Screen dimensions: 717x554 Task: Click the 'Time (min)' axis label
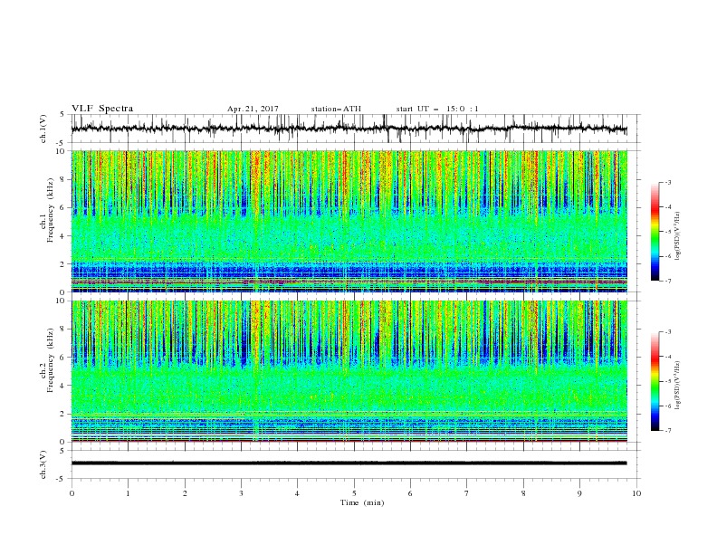pyautogui.click(x=362, y=502)
